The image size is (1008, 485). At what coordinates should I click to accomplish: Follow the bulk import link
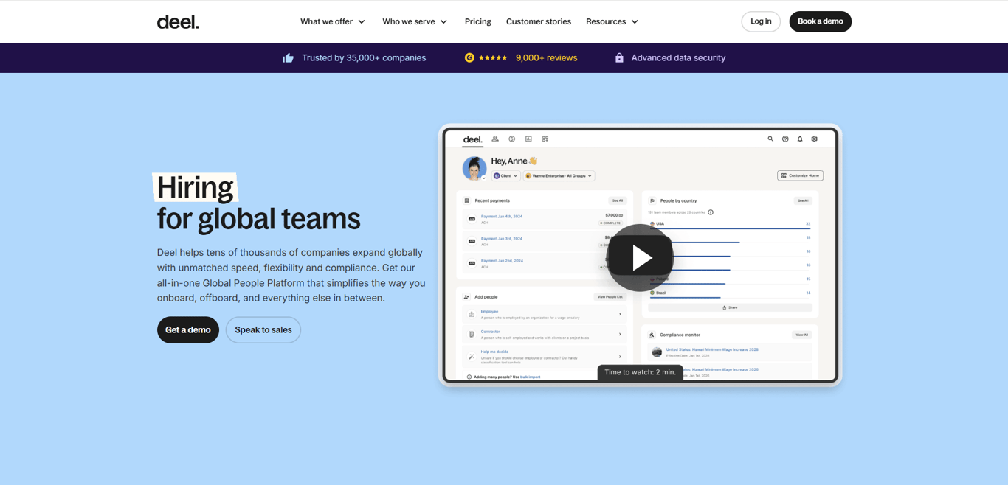[x=531, y=377]
